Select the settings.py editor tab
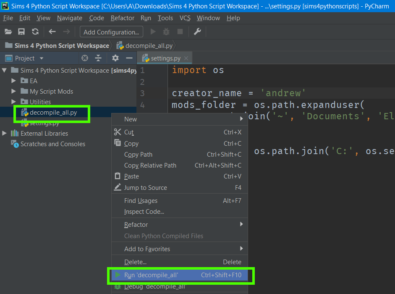 click(165, 58)
